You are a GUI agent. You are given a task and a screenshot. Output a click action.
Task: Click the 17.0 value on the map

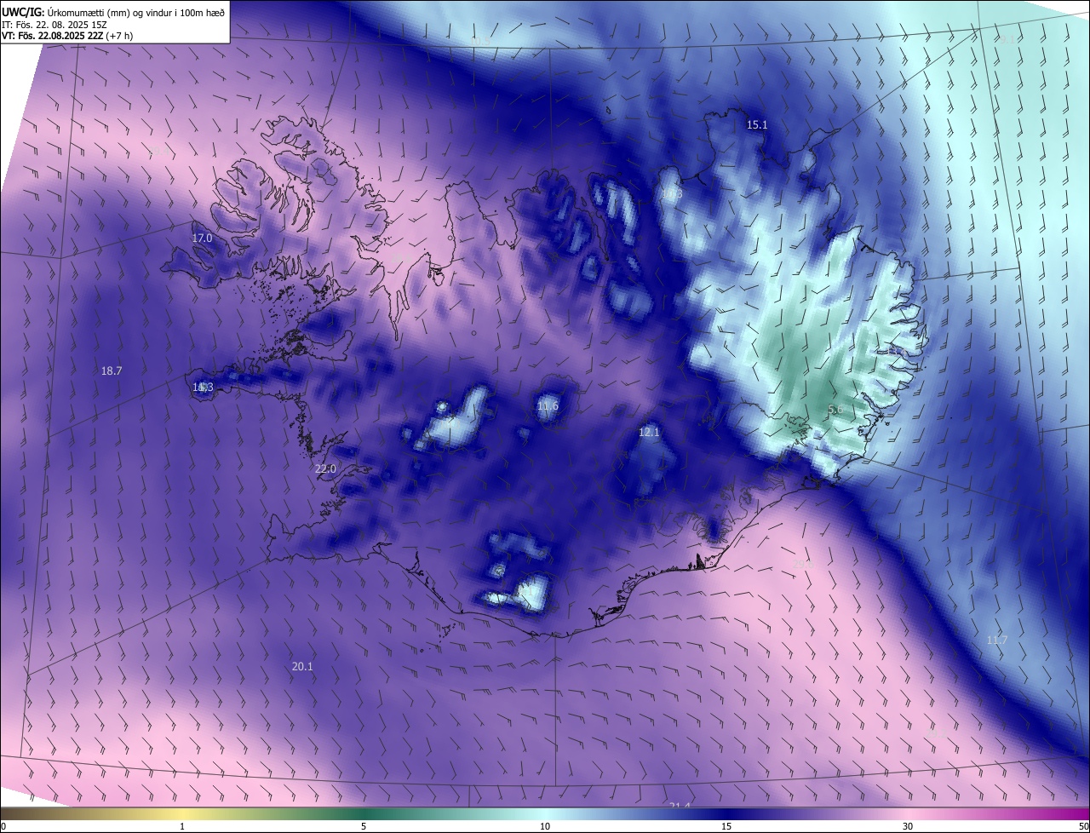202,238
